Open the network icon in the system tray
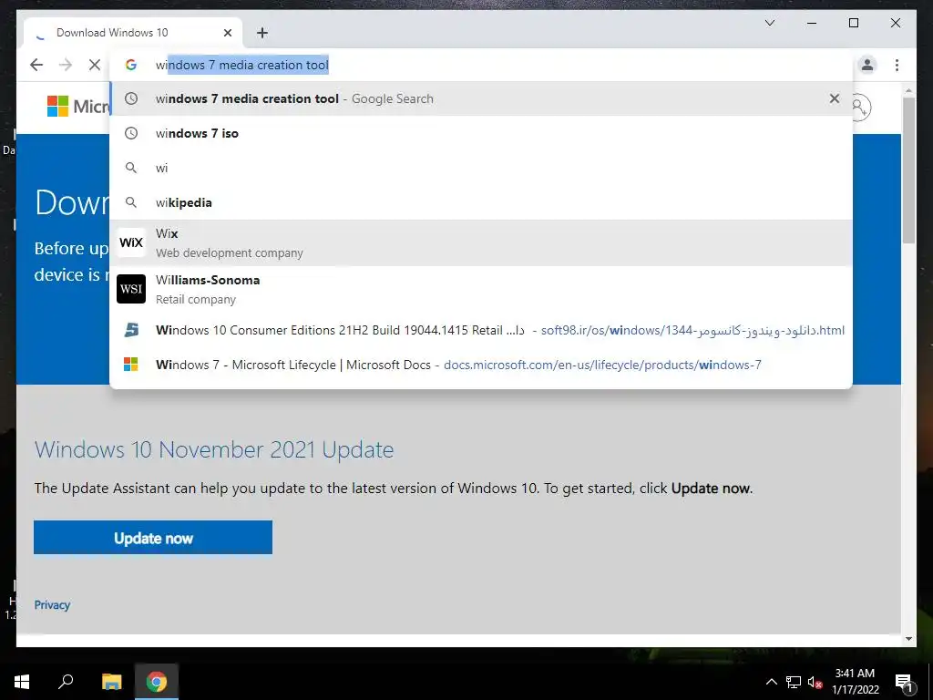 click(794, 682)
